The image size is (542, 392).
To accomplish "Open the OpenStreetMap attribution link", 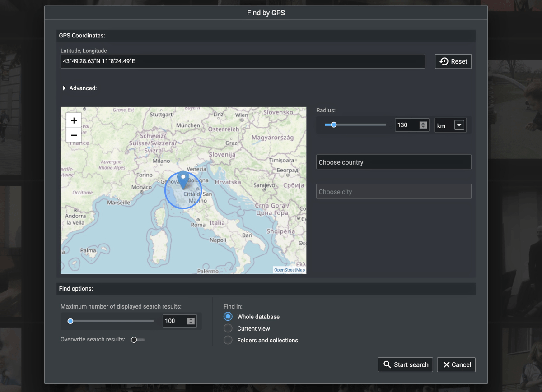I will click(289, 269).
